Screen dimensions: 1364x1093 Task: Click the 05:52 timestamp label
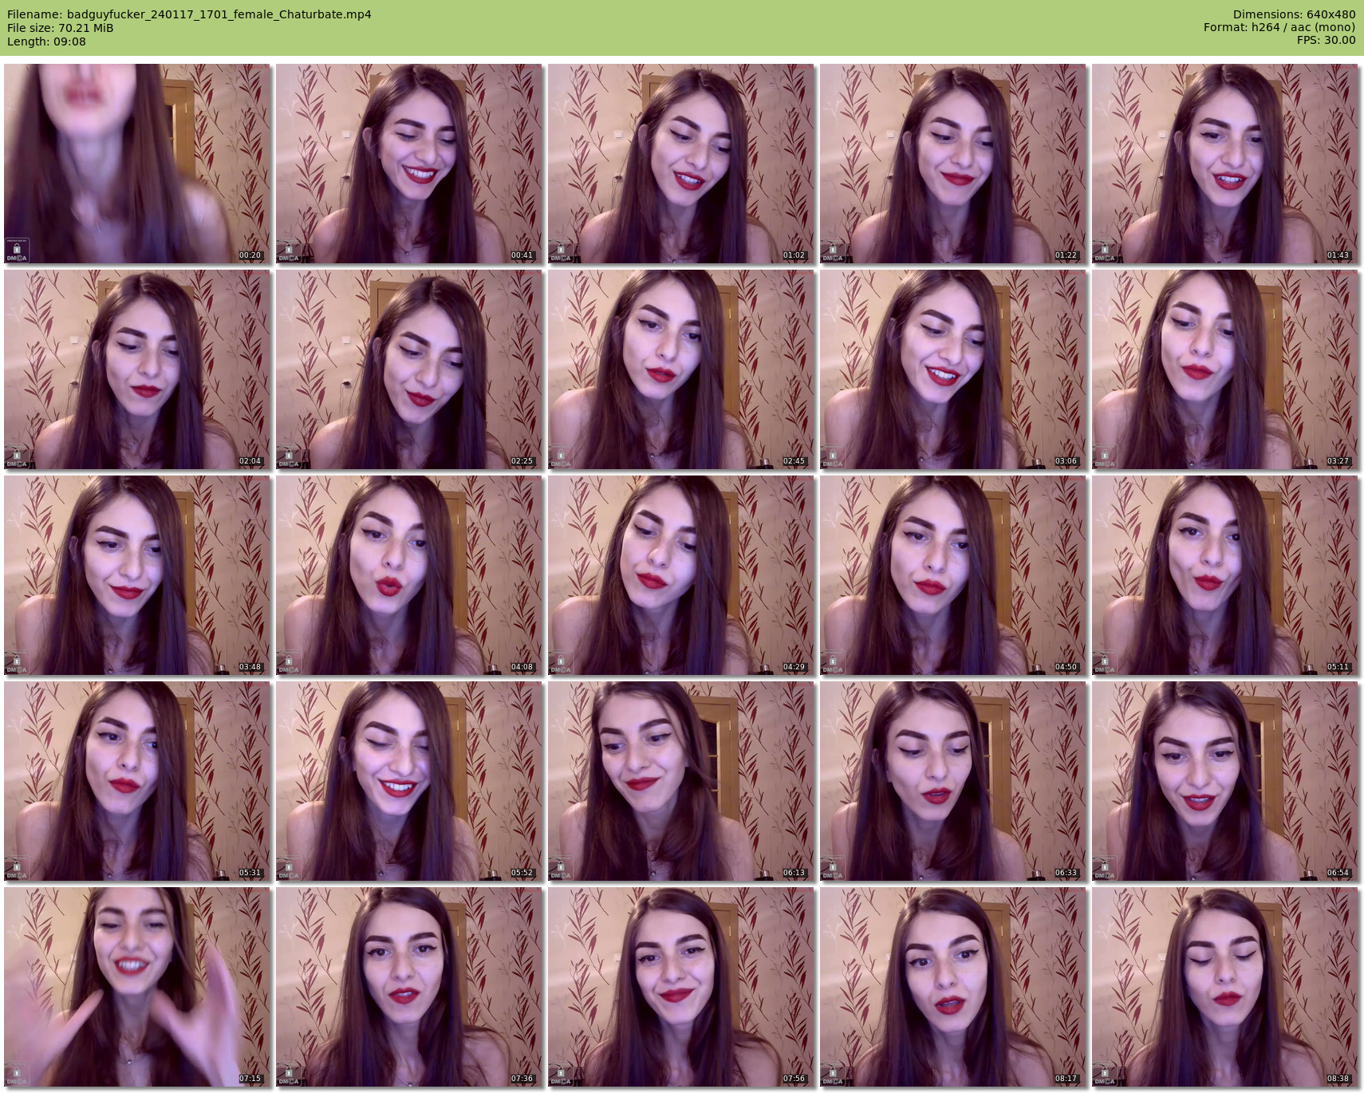tap(522, 873)
